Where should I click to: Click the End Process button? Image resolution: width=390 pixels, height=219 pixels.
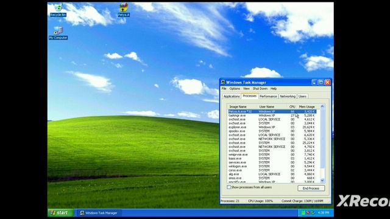click(x=311, y=189)
